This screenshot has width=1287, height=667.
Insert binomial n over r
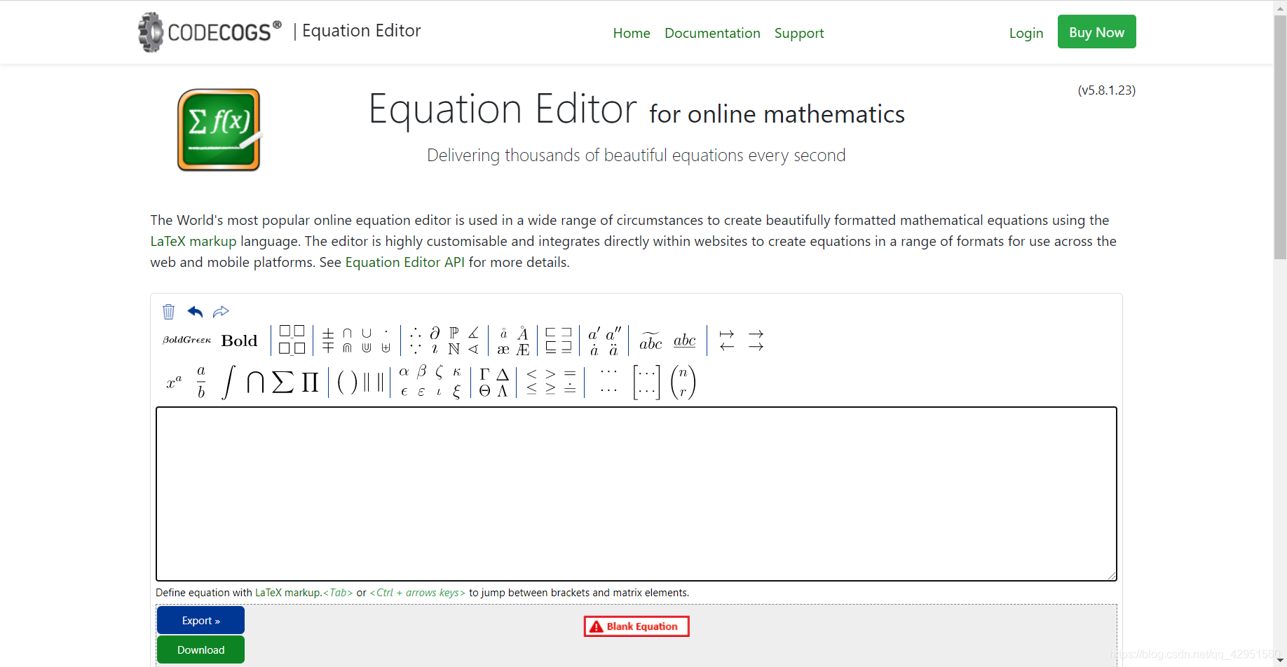683,382
